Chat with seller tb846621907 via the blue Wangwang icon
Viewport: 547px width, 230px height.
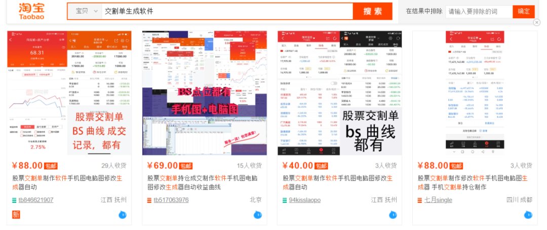[123, 215]
